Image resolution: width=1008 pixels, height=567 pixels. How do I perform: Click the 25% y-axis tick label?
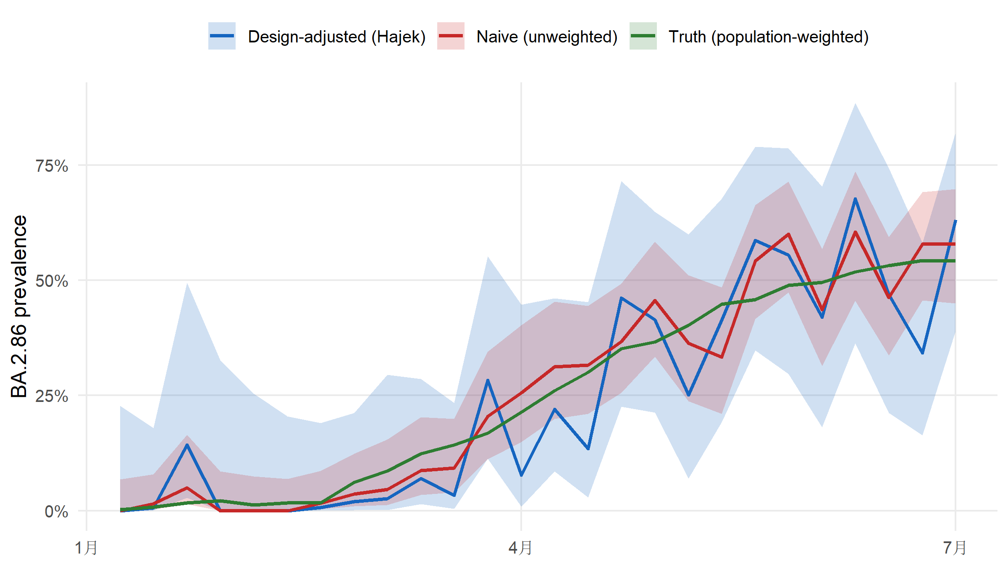52,396
